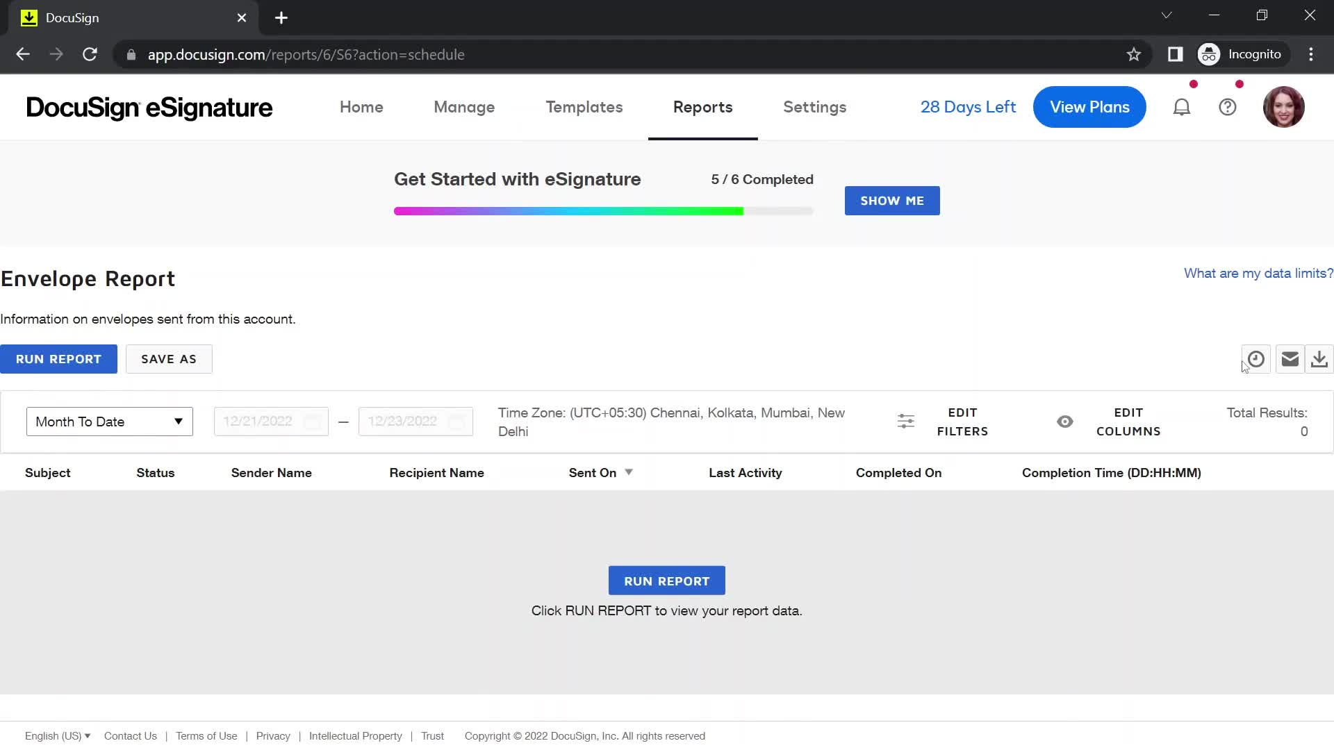Image resolution: width=1334 pixels, height=750 pixels.
Task: Bookmark this page with star icon
Action: click(1134, 54)
